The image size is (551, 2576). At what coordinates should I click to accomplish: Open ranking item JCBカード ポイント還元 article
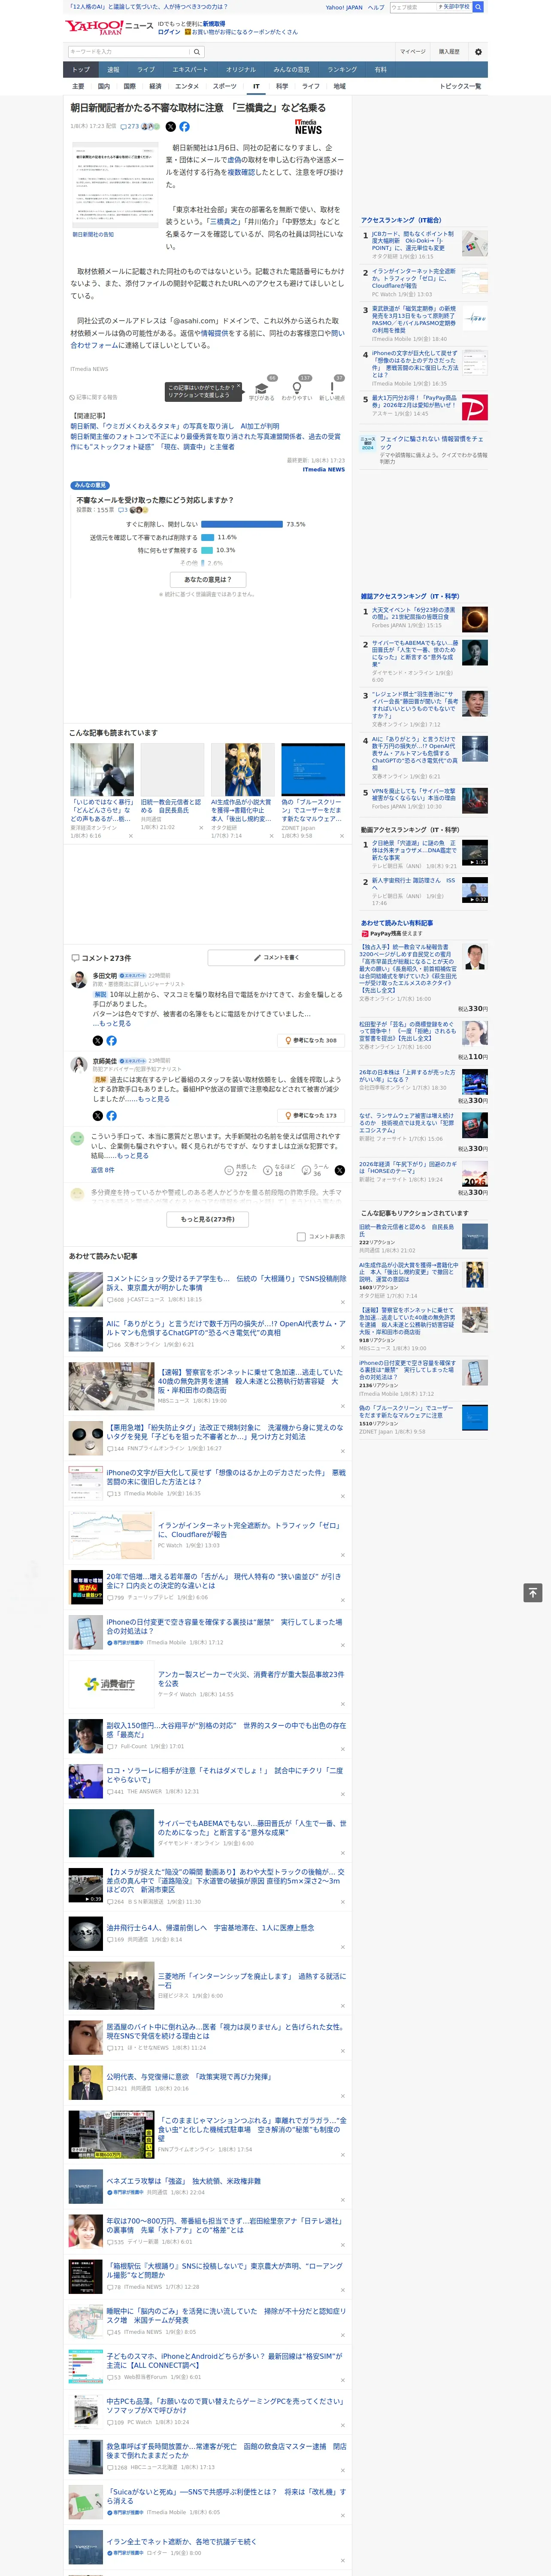tap(413, 241)
